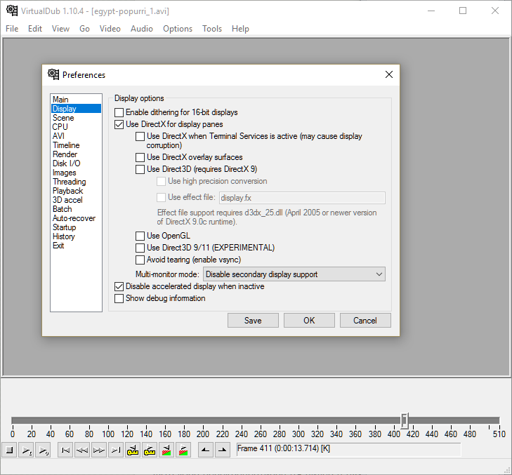Select the Auto-recover preferences category
The image size is (512, 475).
click(76, 218)
